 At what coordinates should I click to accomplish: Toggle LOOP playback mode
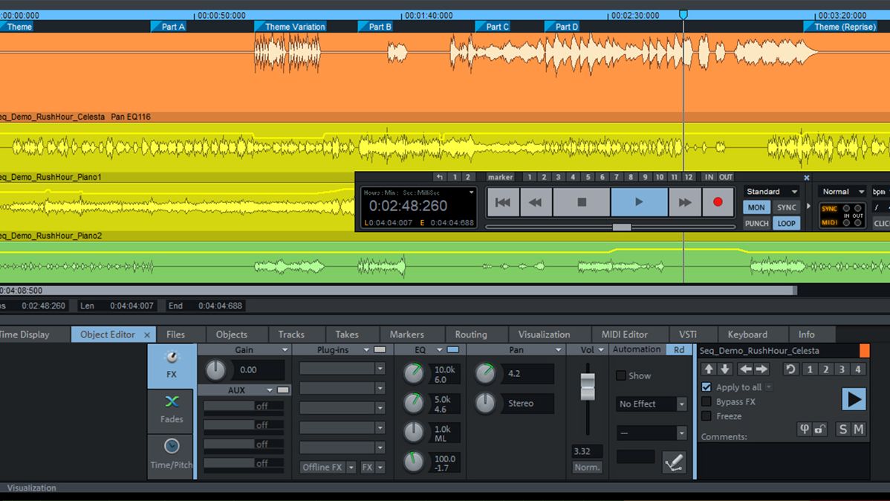click(786, 223)
